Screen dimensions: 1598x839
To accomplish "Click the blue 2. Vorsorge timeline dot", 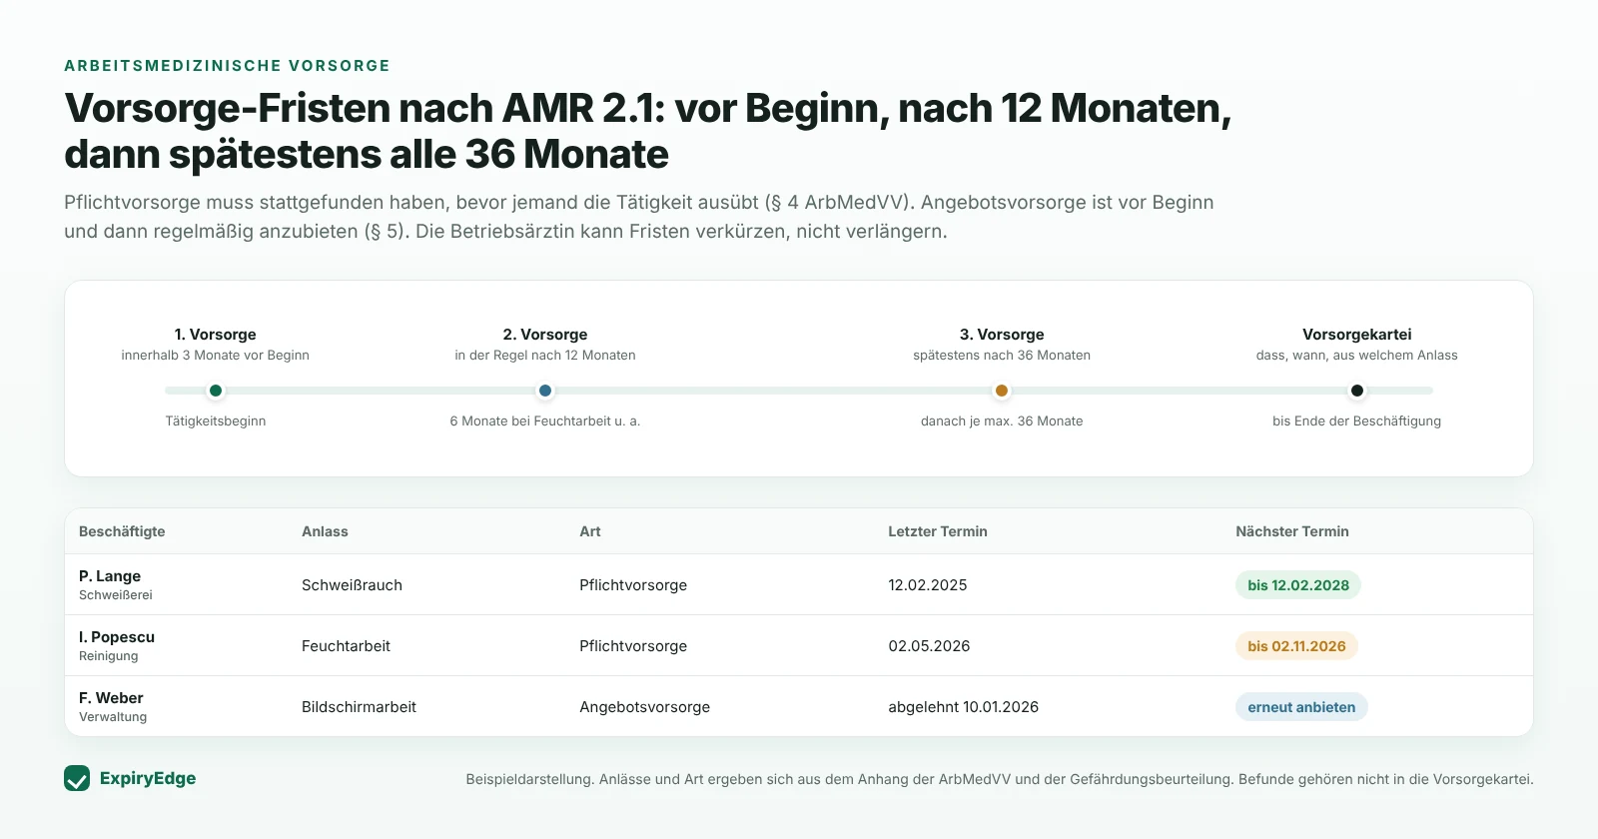I will [x=545, y=391].
